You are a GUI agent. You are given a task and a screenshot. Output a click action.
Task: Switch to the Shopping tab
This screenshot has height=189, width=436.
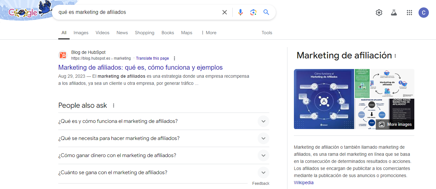(144, 33)
